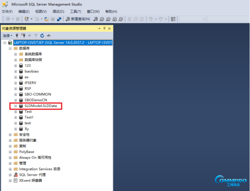The width and height of the screenshot is (250, 191).
Task: Click the Disconnect plug icon with red X
Action: 23,35
